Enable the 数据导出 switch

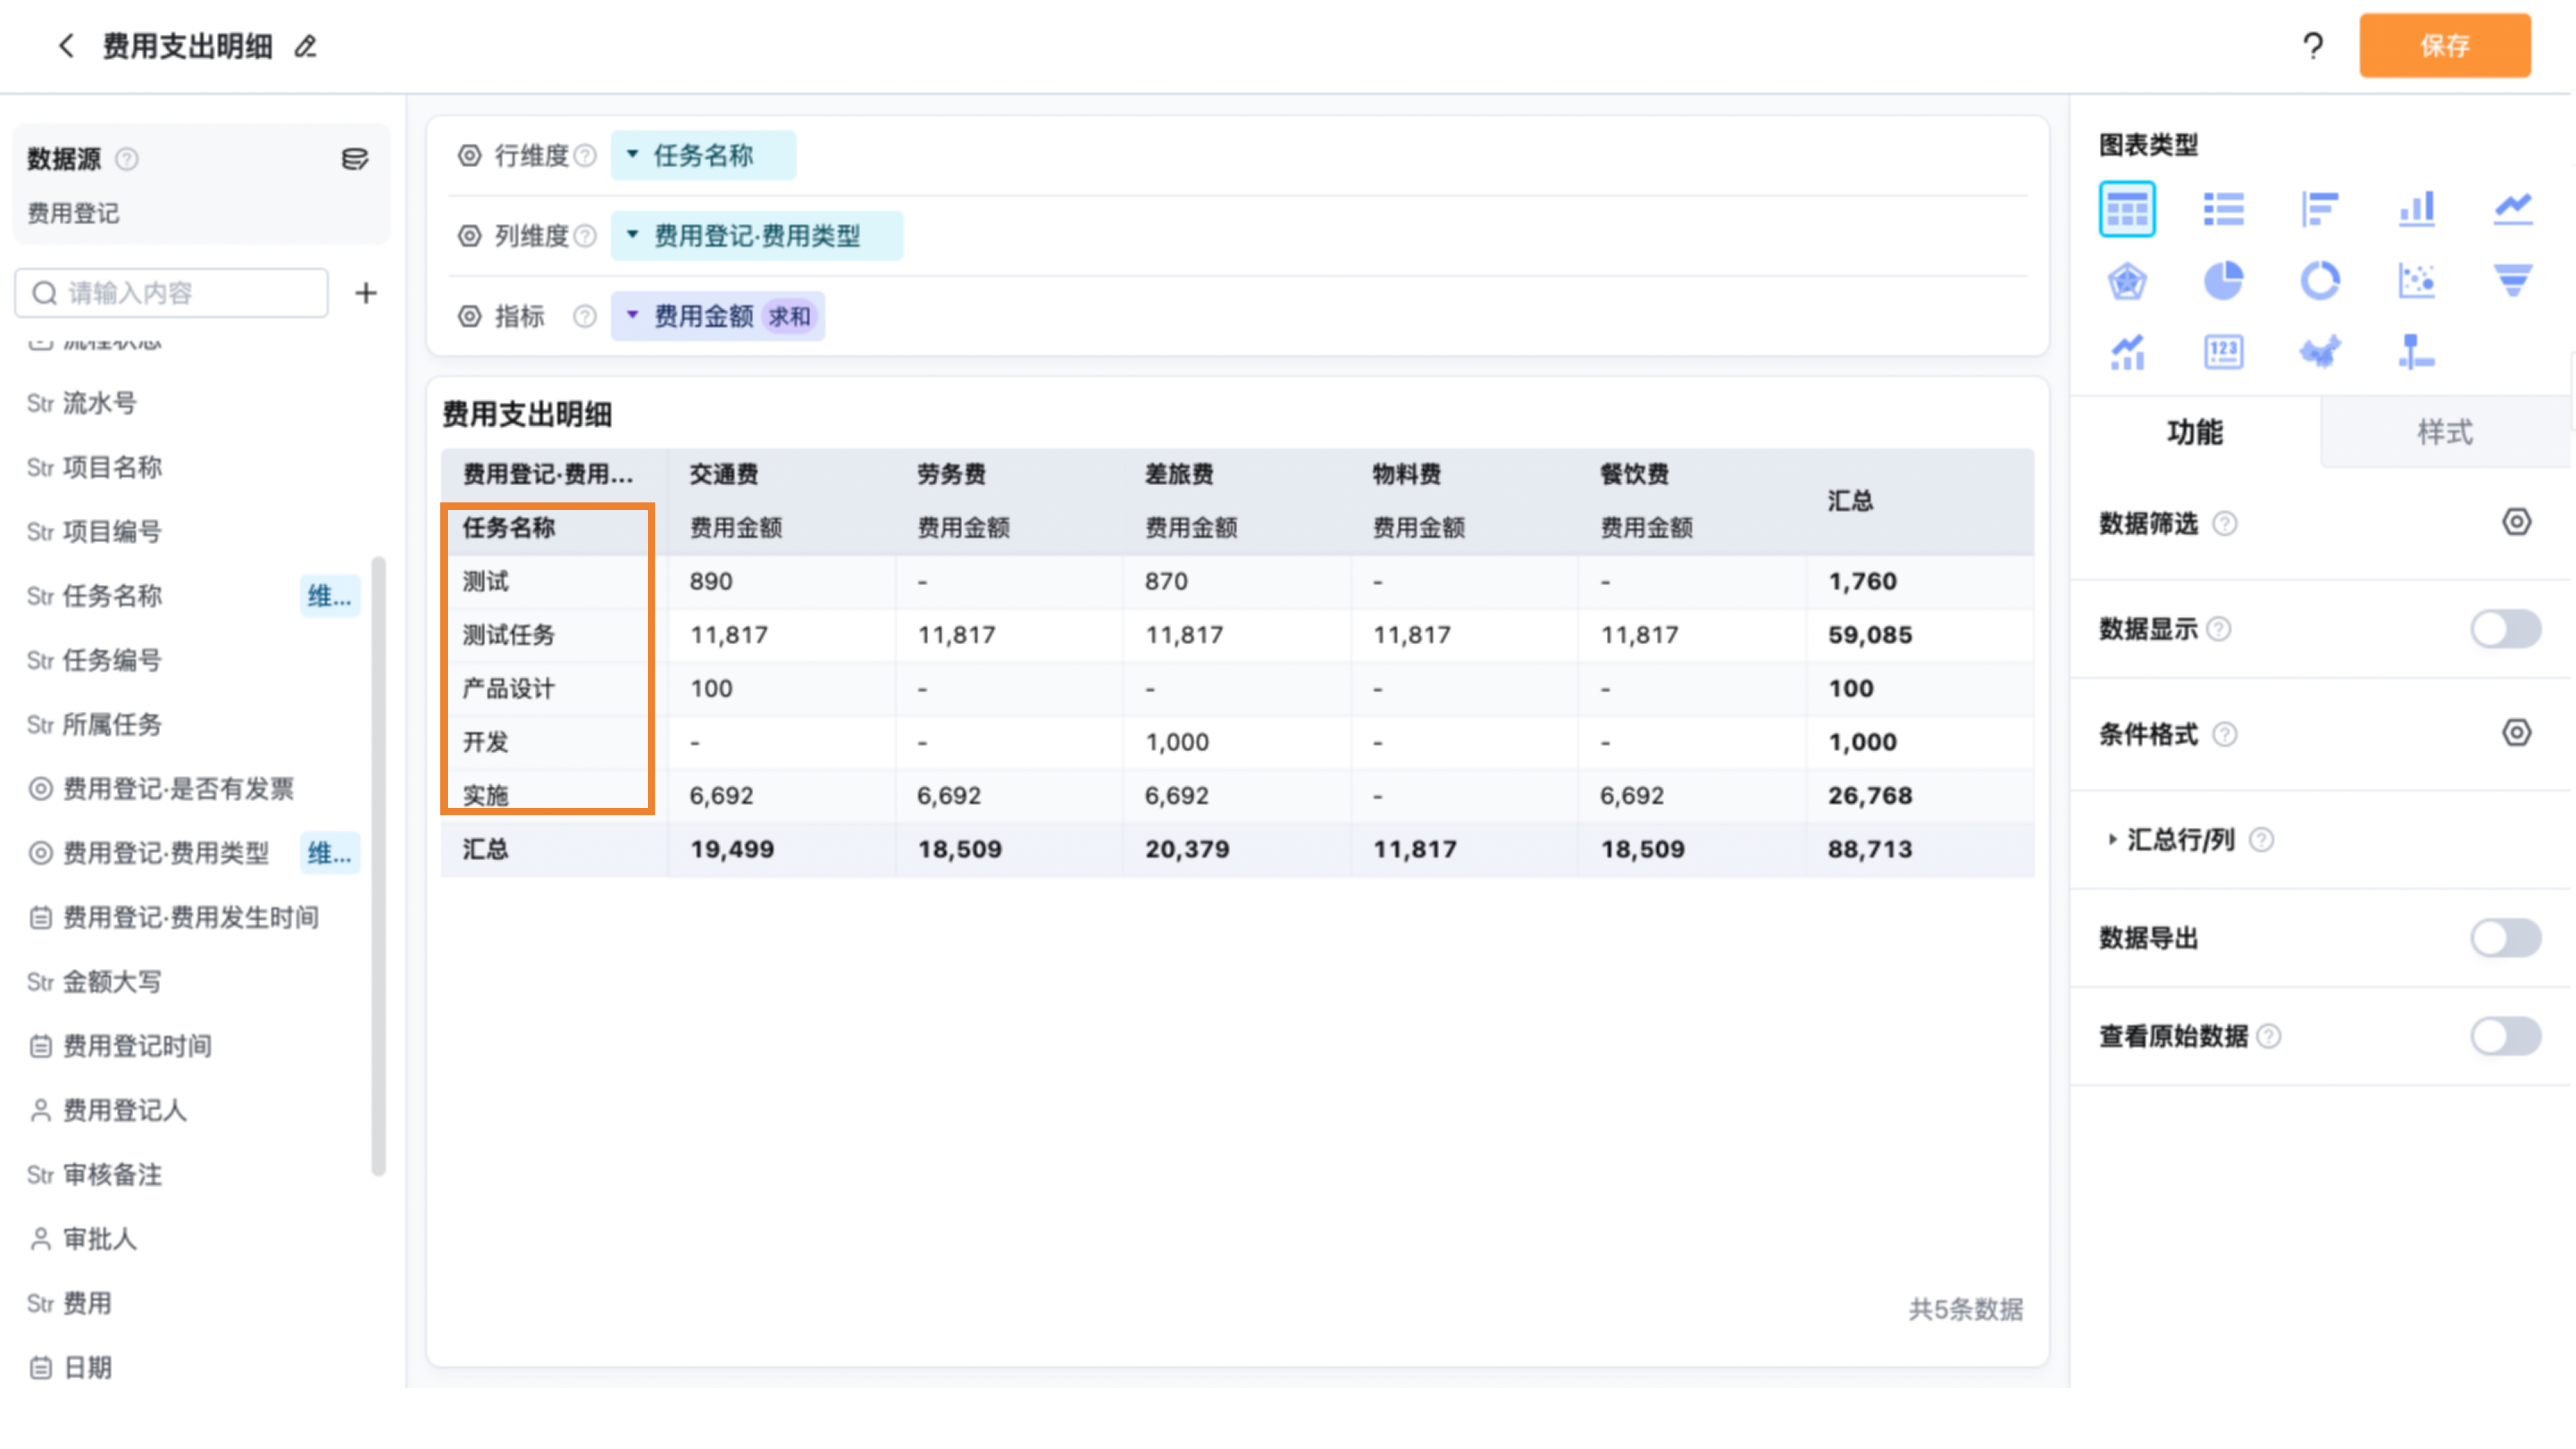tap(2506, 938)
